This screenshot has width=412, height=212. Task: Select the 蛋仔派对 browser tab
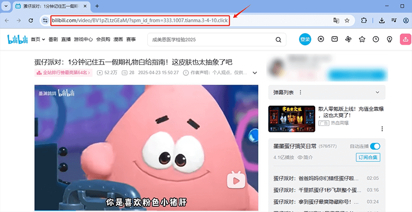coord(51,6)
